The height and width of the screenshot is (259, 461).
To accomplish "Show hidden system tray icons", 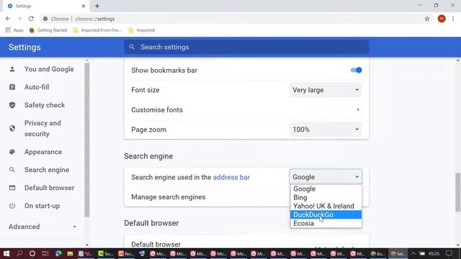I will click(413, 253).
